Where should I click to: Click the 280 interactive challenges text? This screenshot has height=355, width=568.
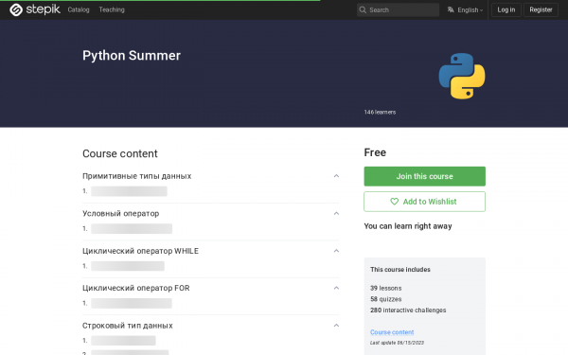point(408,311)
